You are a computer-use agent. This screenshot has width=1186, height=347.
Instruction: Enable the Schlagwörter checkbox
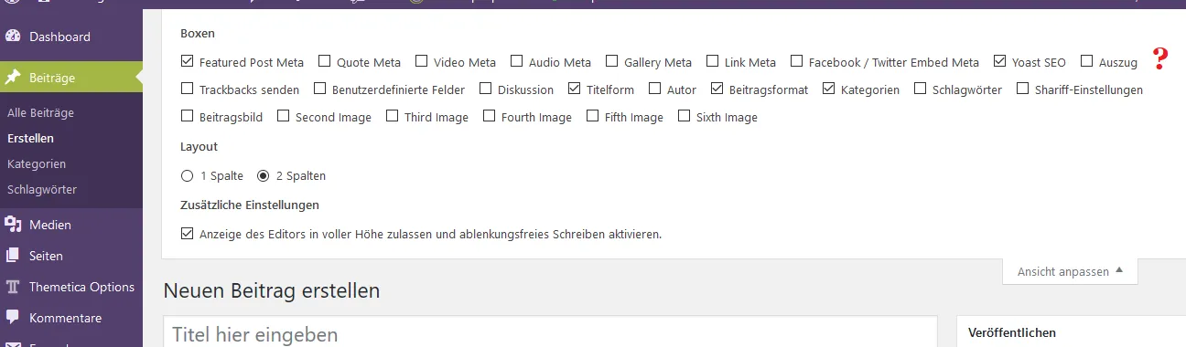click(x=920, y=89)
